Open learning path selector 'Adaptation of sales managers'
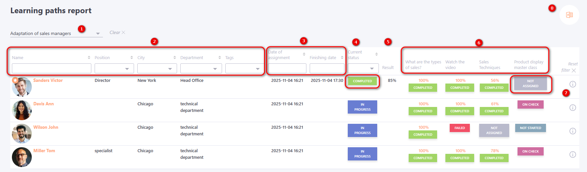Image resolution: width=587 pixels, height=172 pixels. 56,33
